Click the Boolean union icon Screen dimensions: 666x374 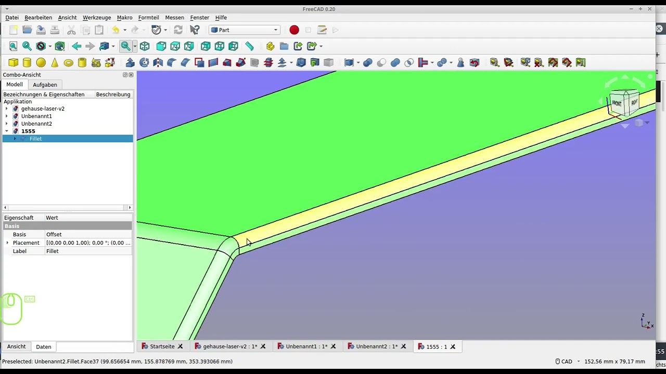coord(395,63)
